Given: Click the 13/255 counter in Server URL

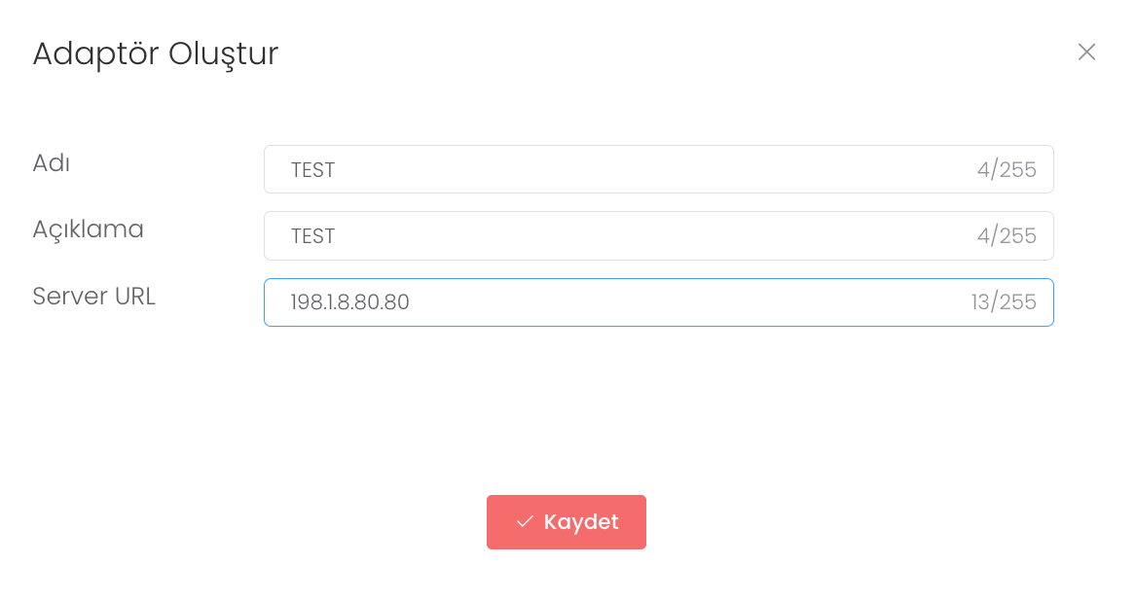Looking at the screenshot, I should (x=1003, y=302).
